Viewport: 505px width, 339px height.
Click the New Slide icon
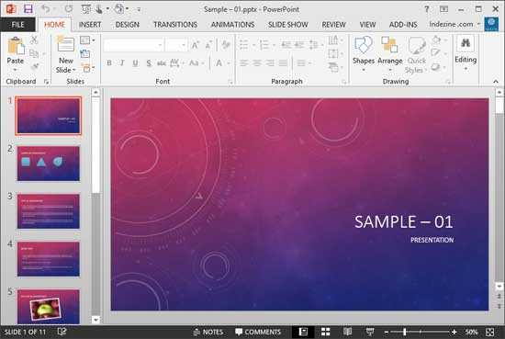tap(65, 44)
